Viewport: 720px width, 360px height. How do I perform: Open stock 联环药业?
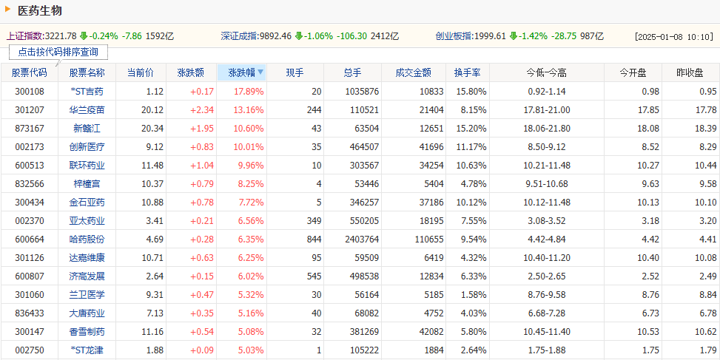click(x=87, y=166)
